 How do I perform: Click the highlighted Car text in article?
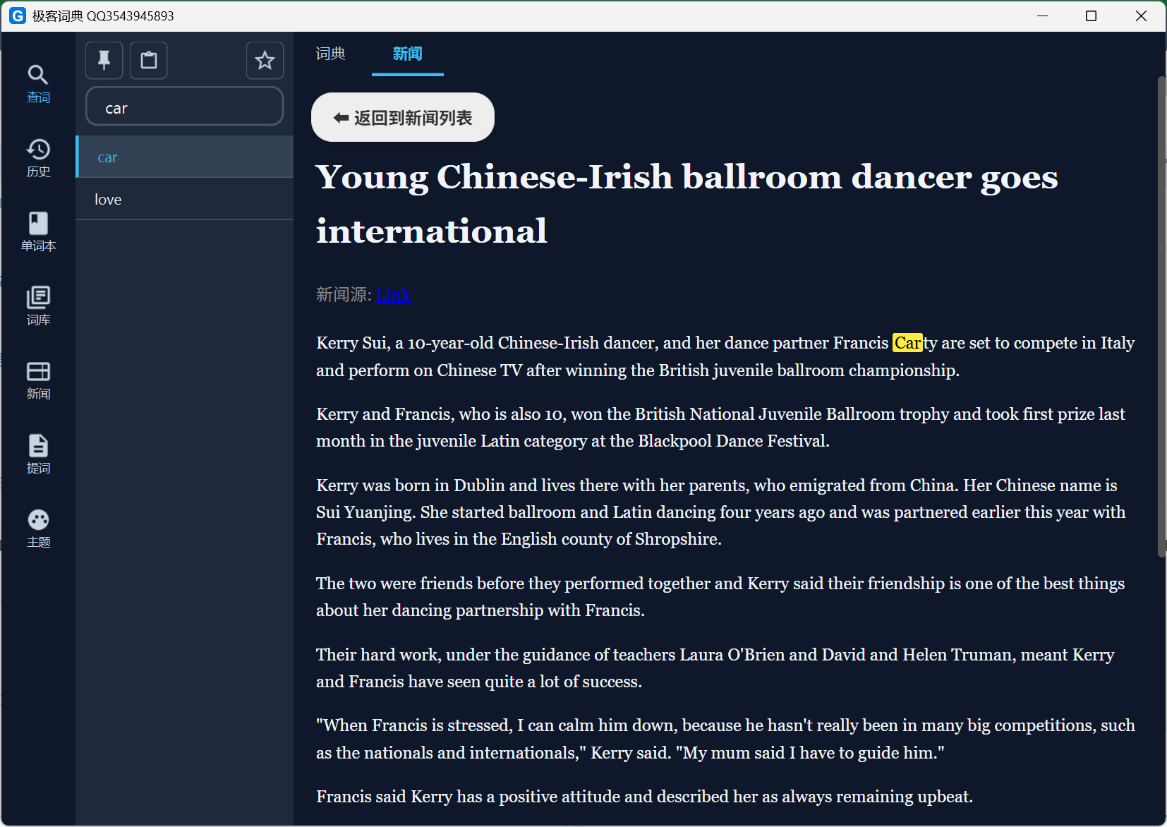click(x=907, y=343)
